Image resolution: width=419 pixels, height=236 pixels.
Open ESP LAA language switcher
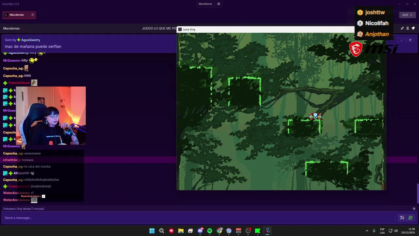(x=382, y=231)
